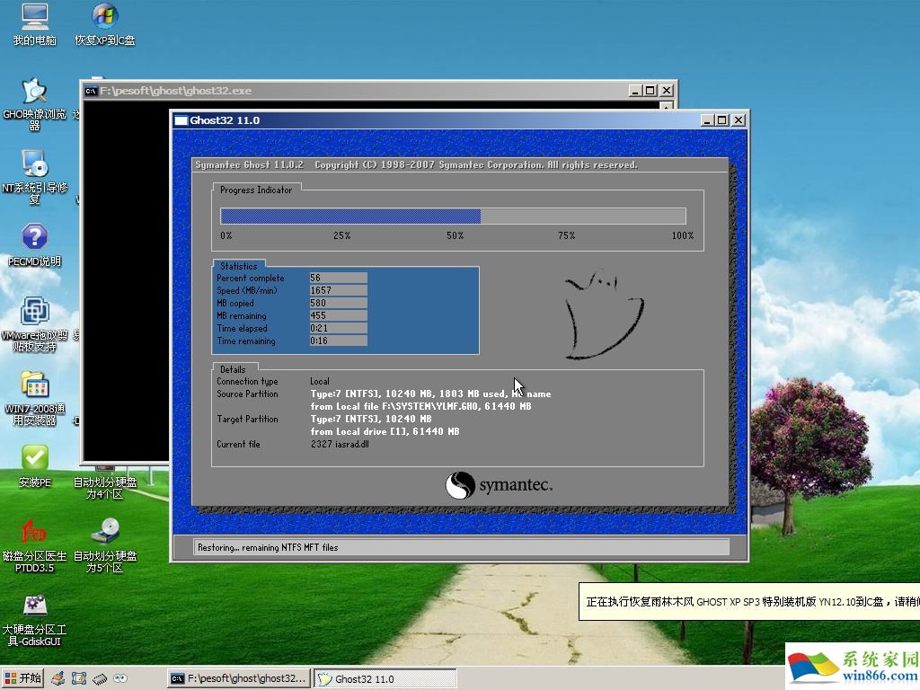The width and height of the screenshot is (920, 690).
Task: Click the printer icon in quick launch
Action: (x=57, y=678)
